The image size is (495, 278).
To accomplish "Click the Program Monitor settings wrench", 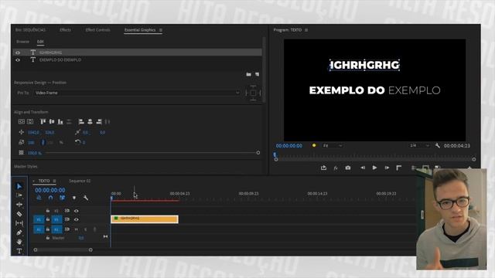I will 437,145.
